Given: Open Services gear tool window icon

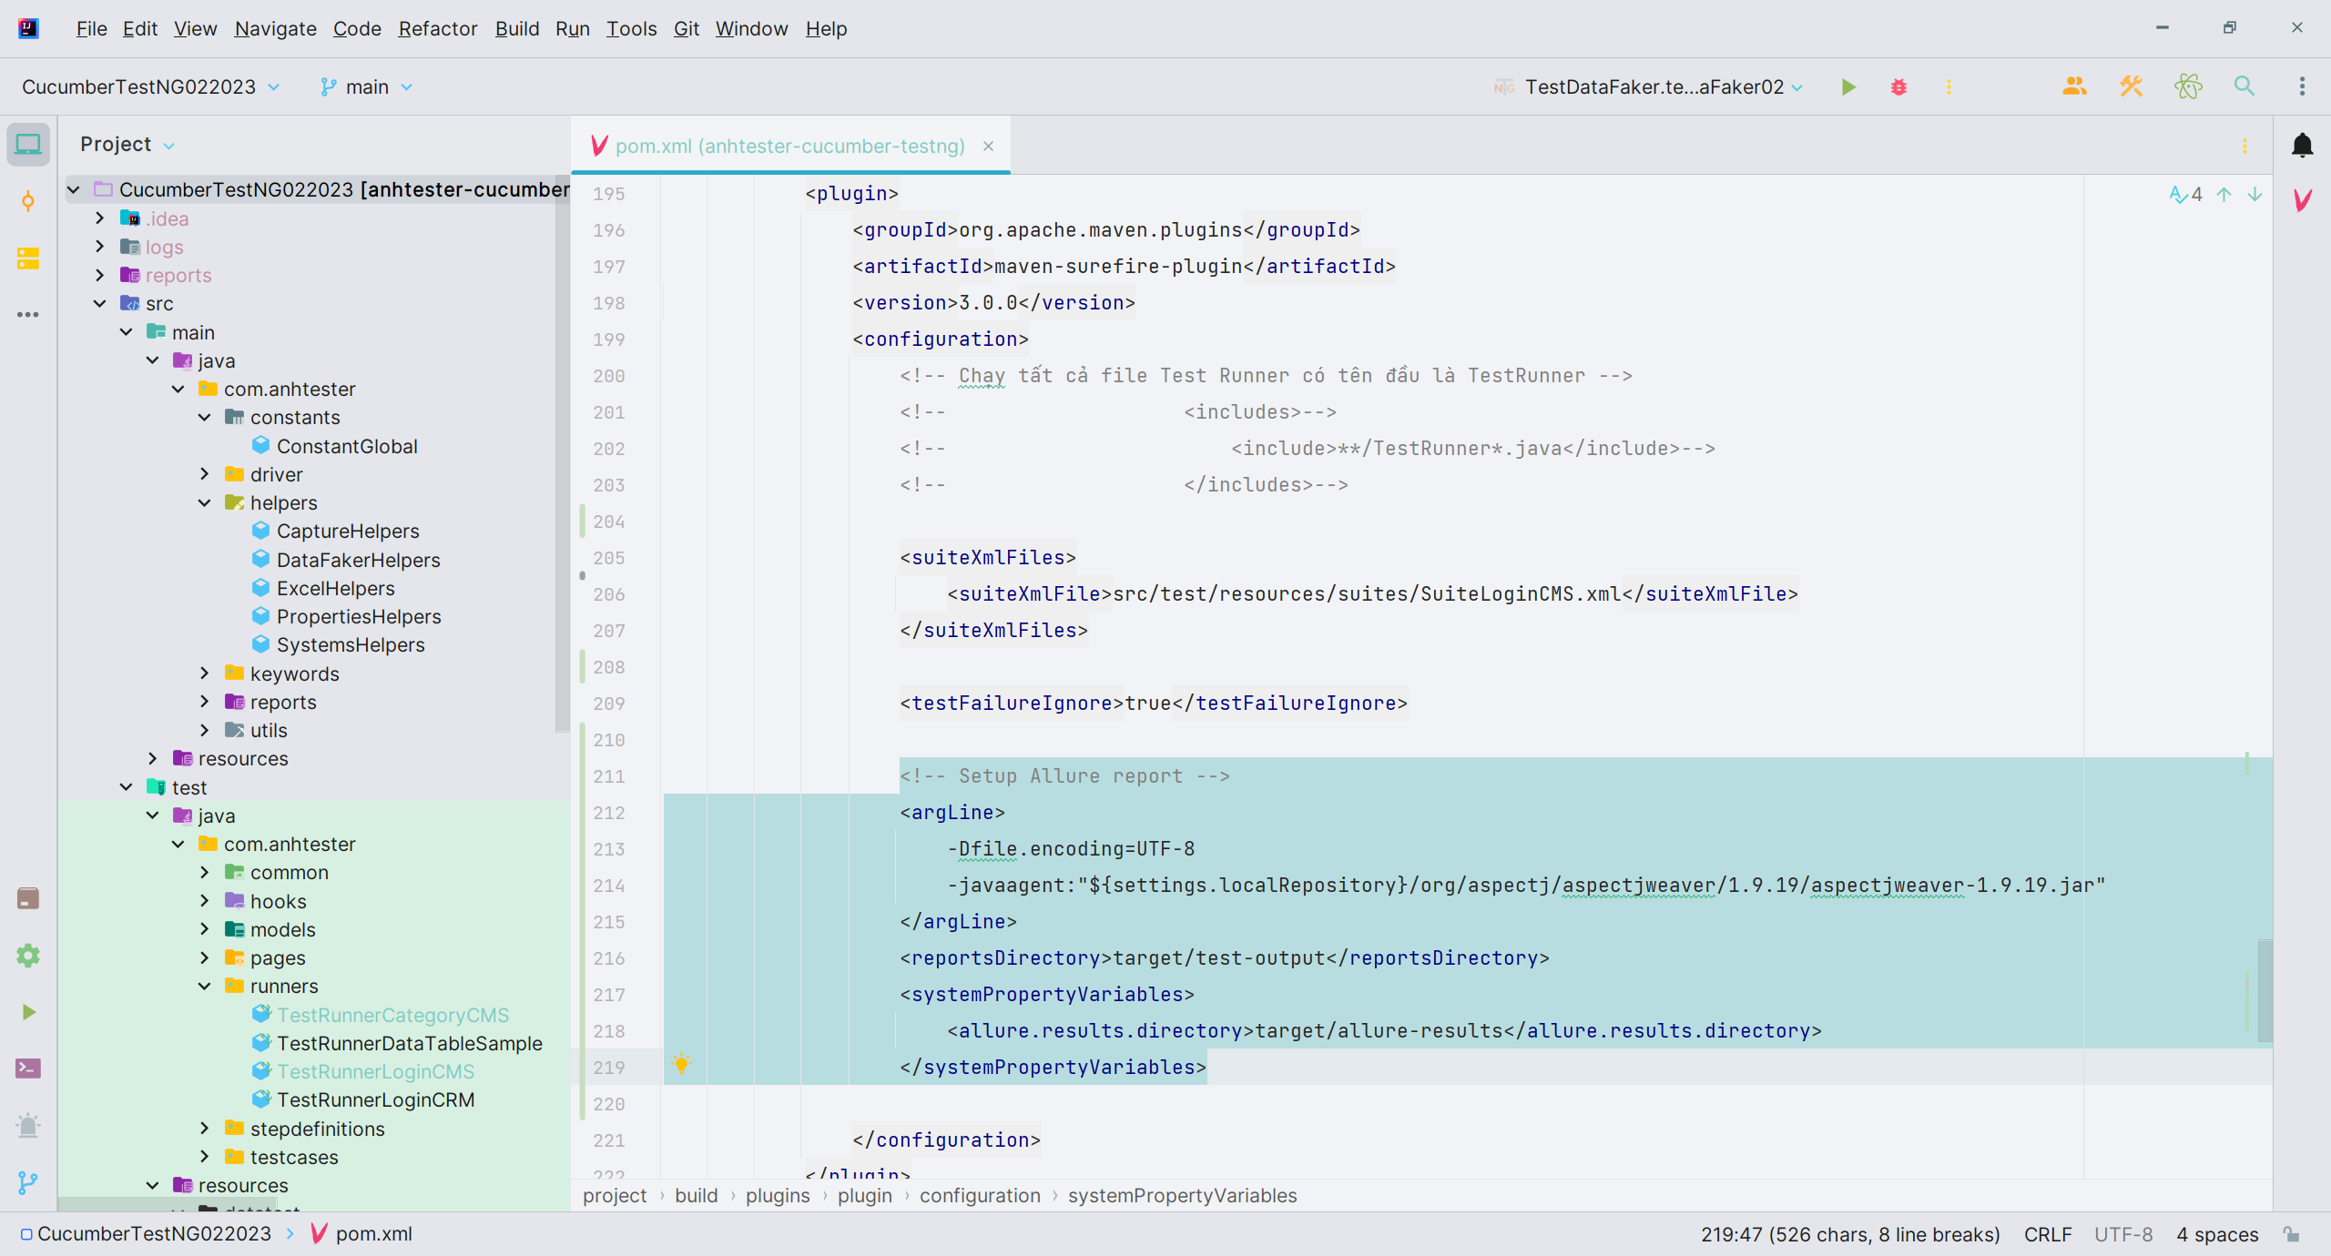Looking at the screenshot, I should [x=28, y=955].
